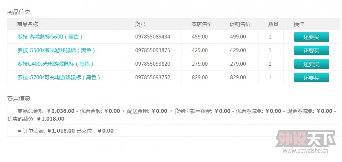Click 还要买 button for the G600 mouse
Image resolution: width=342 pixels, height=162 pixels.
click(311, 37)
